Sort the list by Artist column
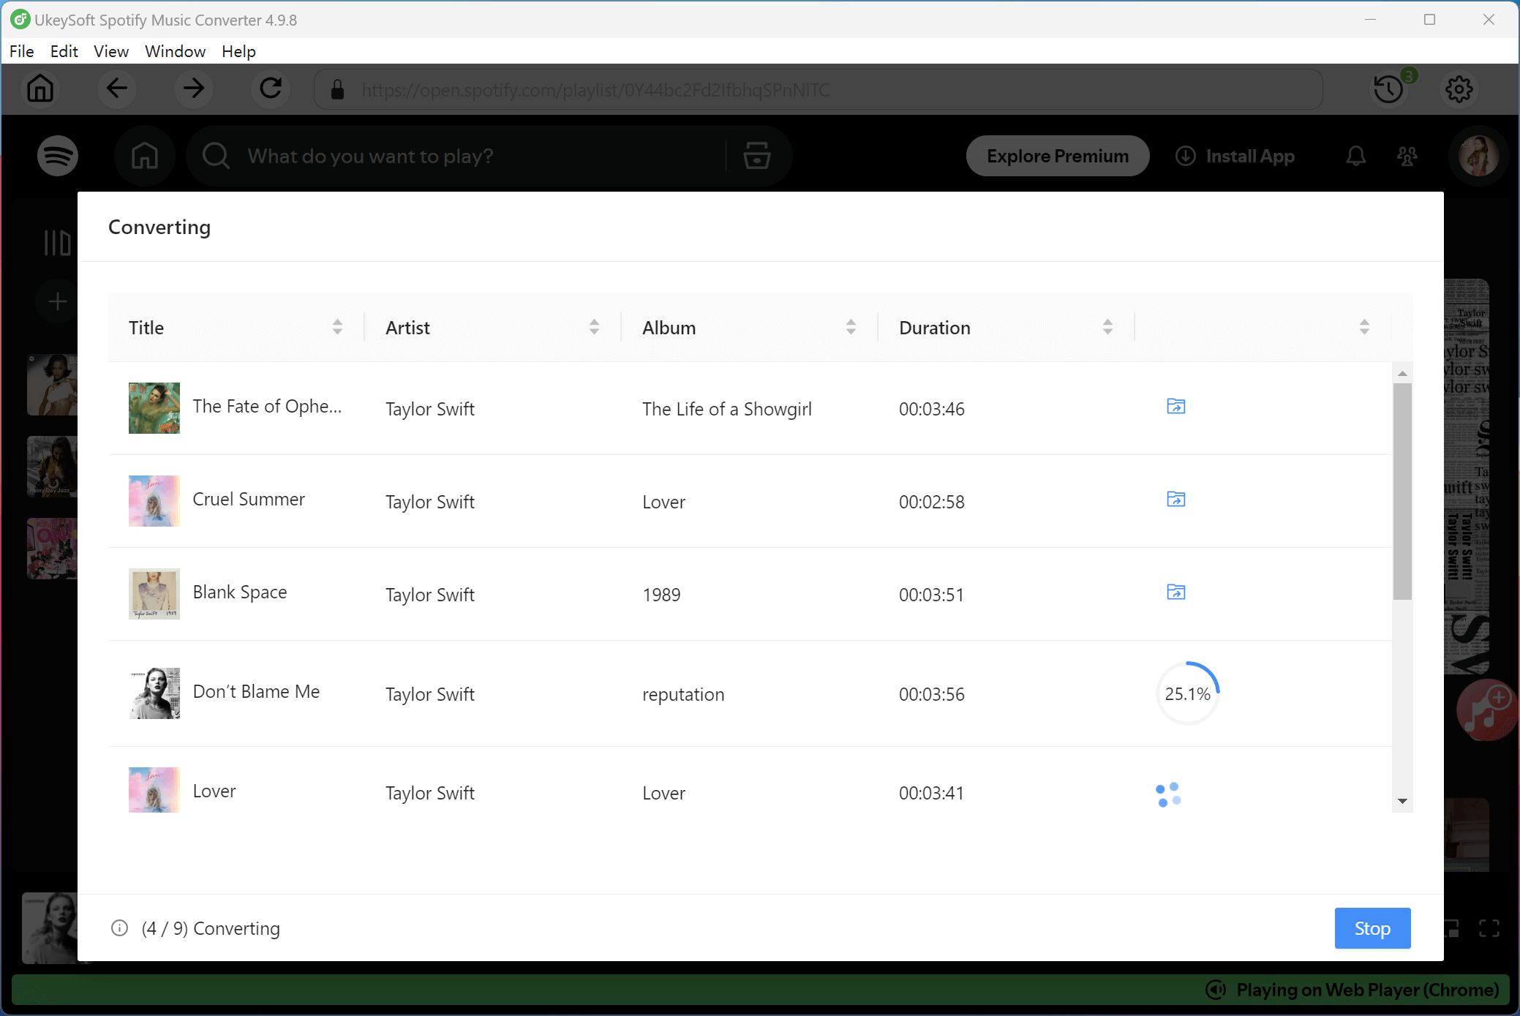The height and width of the screenshot is (1016, 1520). coord(594,327)
